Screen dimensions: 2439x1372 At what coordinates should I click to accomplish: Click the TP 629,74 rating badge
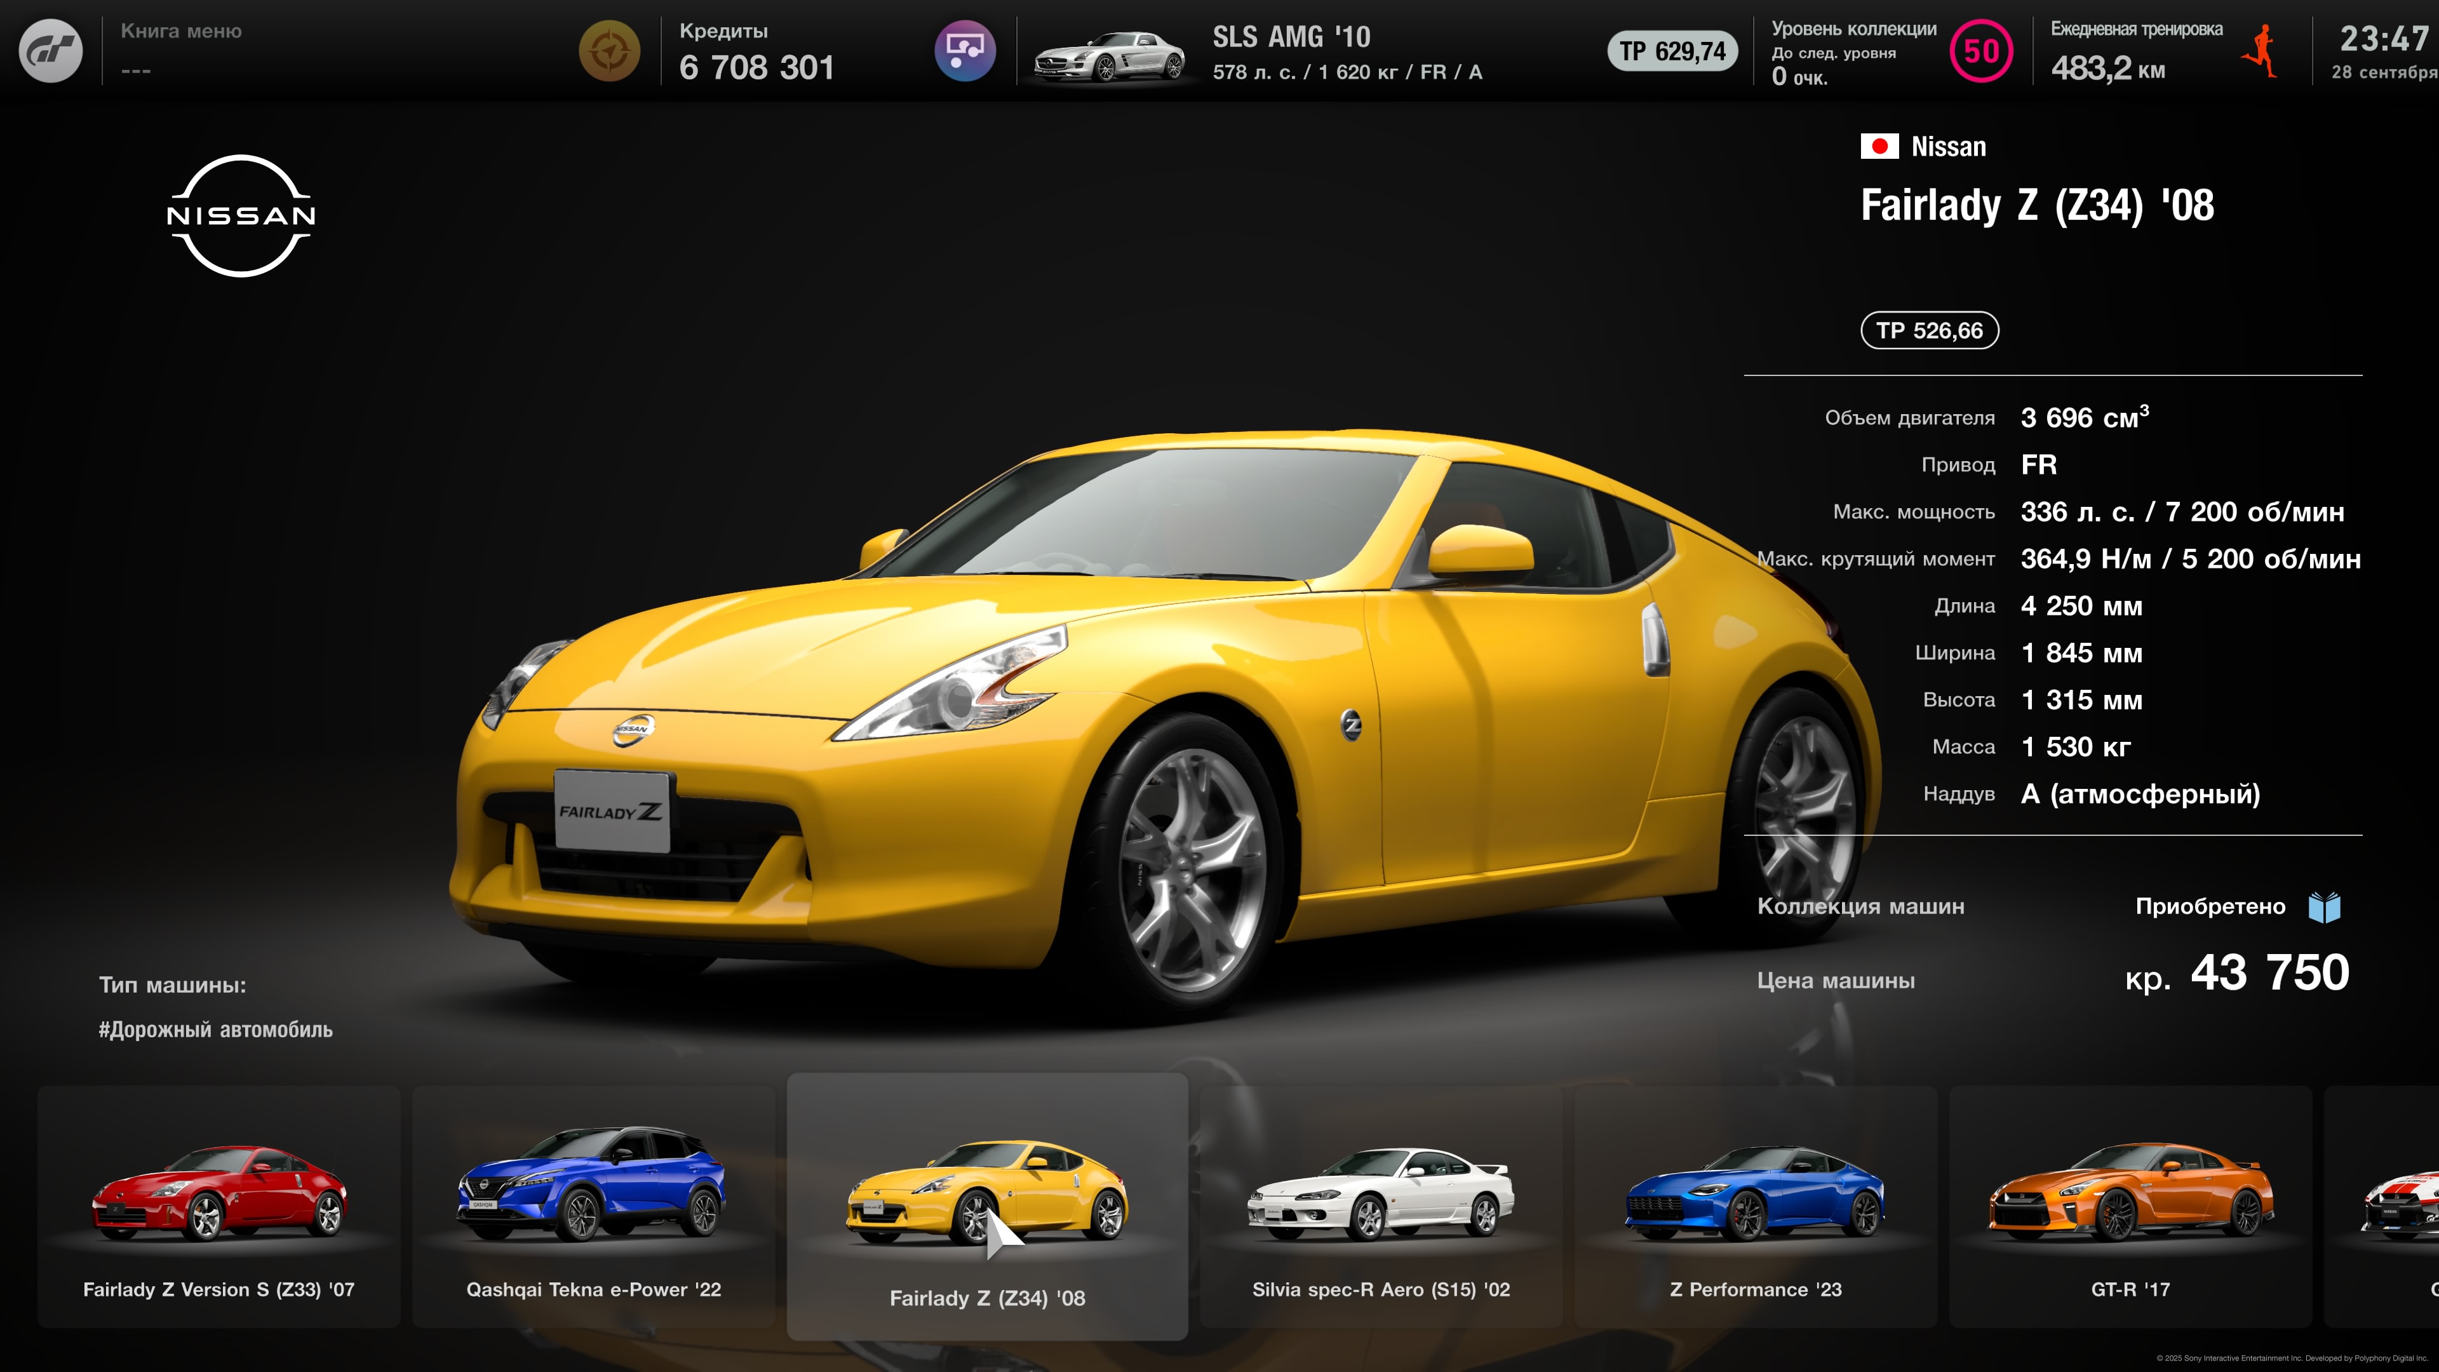(1672, 51)
